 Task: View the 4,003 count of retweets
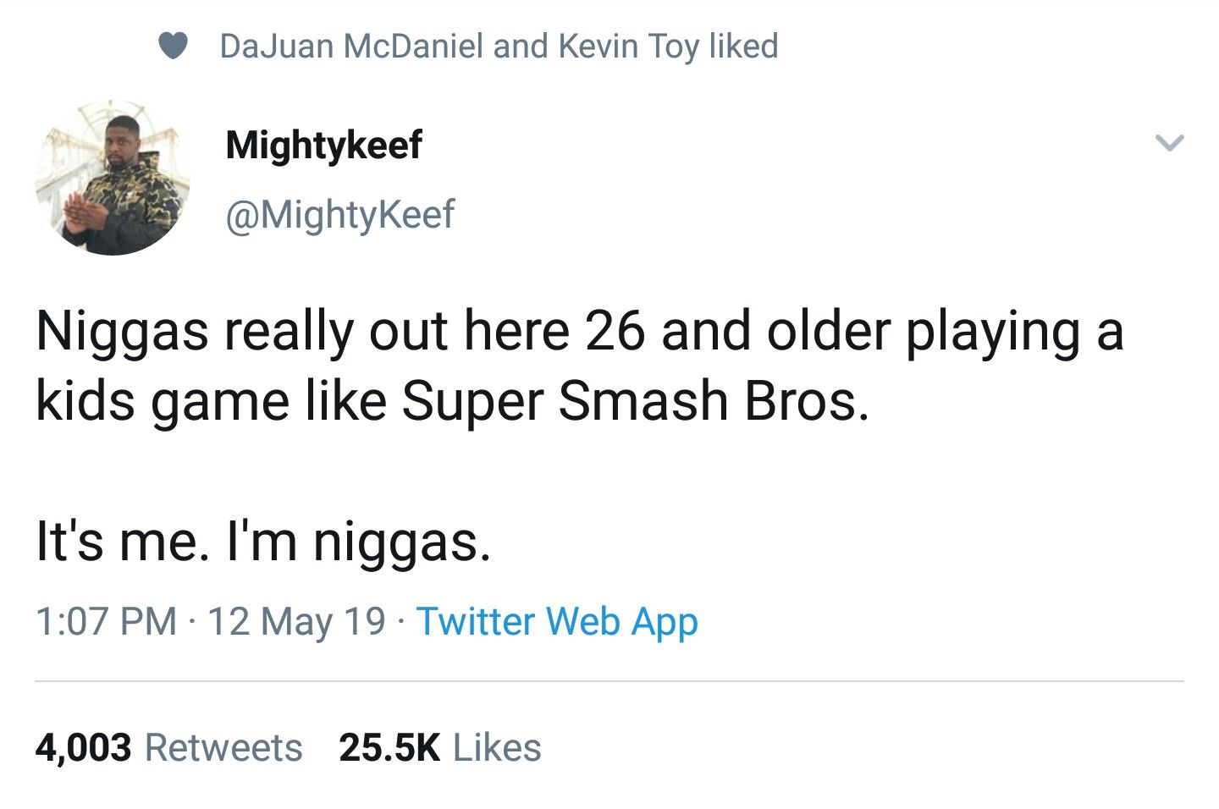click(83, 747)
